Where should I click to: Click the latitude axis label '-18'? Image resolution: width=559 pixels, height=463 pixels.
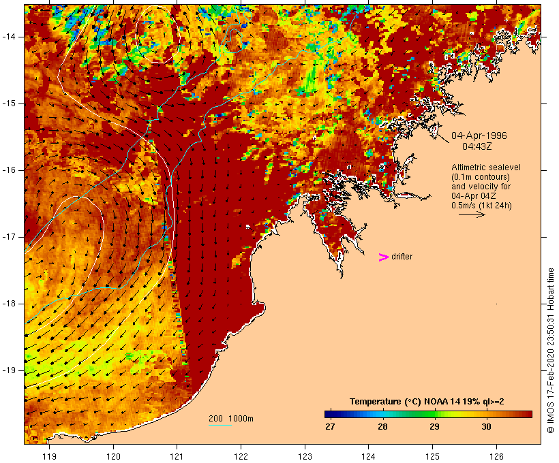8,304
